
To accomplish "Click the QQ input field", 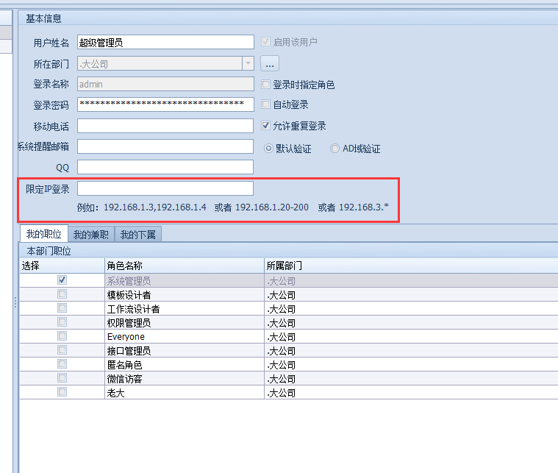I will pyautogui.click(x=165, y=167).
